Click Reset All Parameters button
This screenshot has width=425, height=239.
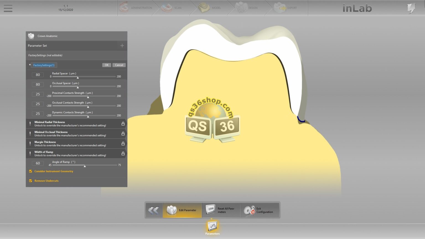[221, 210]
